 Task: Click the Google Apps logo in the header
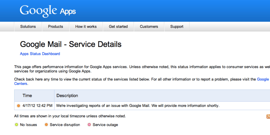pos(48,11)
